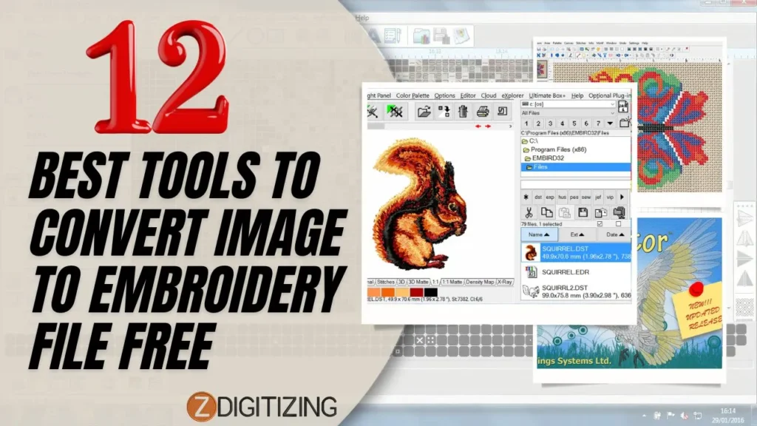Image resolution: width=757 pixels, height=426 pixels.
Task: Enable the pes format filter
Action: tap(573, 197)
